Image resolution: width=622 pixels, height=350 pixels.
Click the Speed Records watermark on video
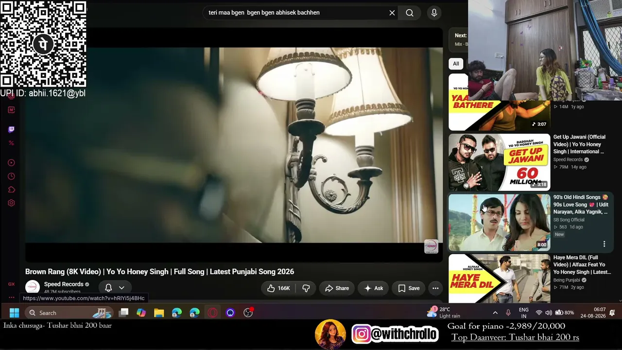pyautogui.click(x=431, y=246)
